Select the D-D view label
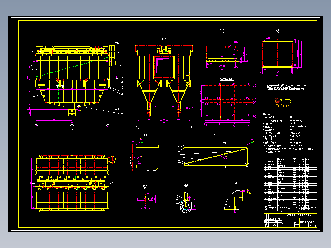Image resolution: width=331 pixels, height=248 pixels. click(216, 135)
